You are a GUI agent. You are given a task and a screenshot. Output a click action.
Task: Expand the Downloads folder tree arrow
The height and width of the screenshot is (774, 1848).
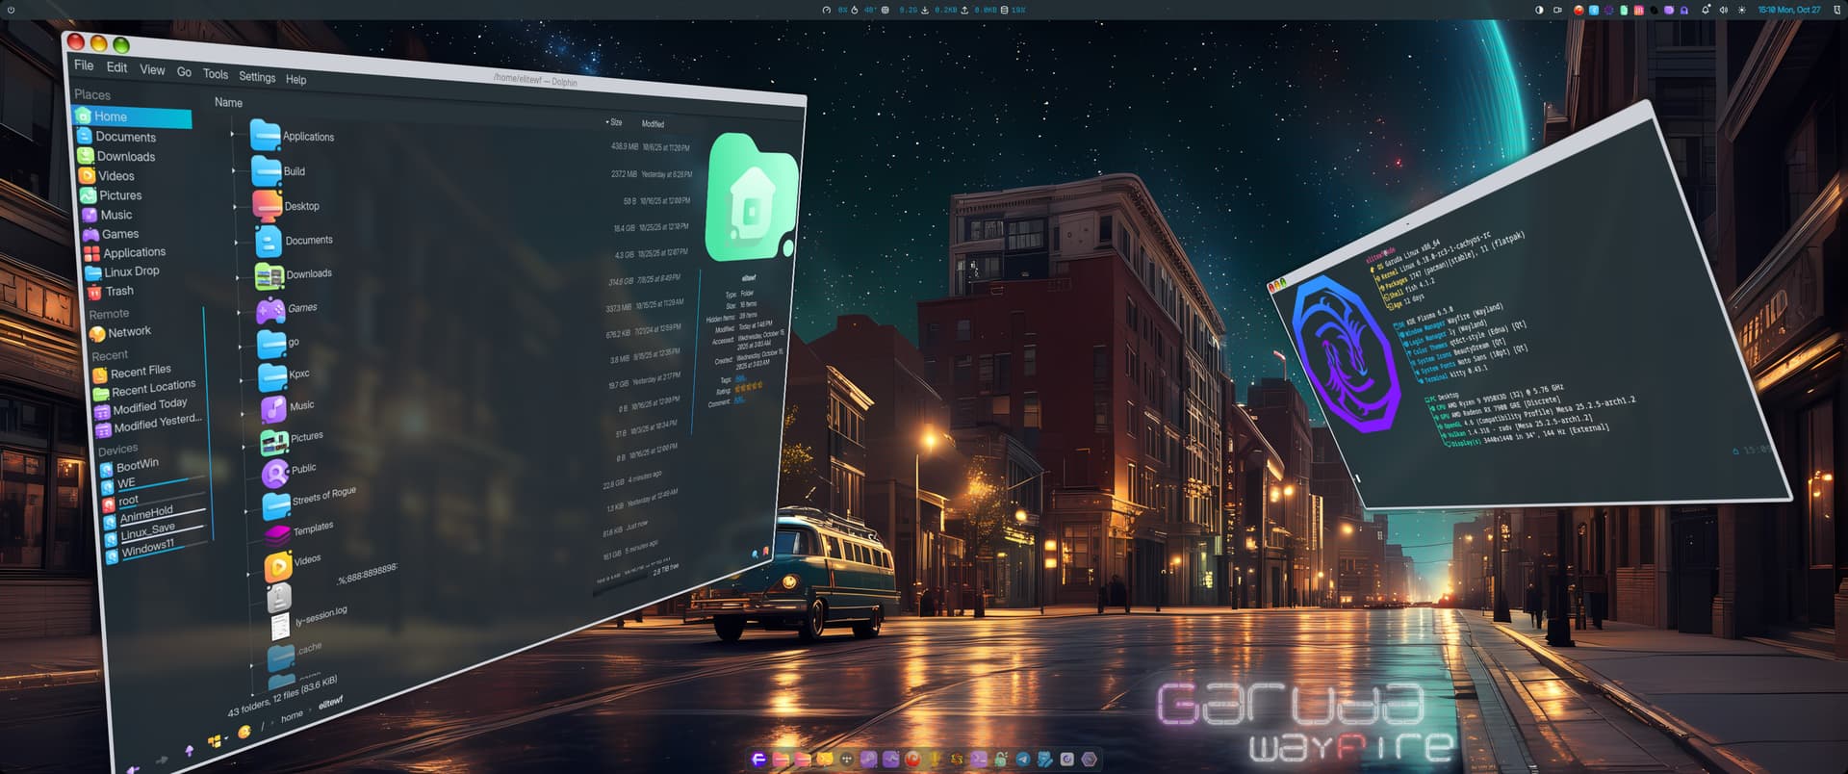click(238, 277)
